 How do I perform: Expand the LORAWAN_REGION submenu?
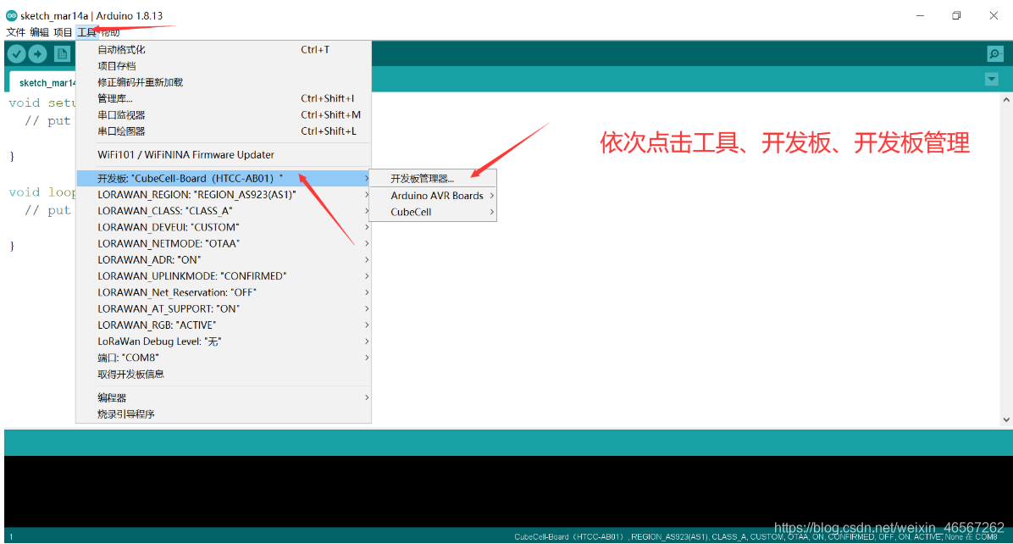click(224, 195)
